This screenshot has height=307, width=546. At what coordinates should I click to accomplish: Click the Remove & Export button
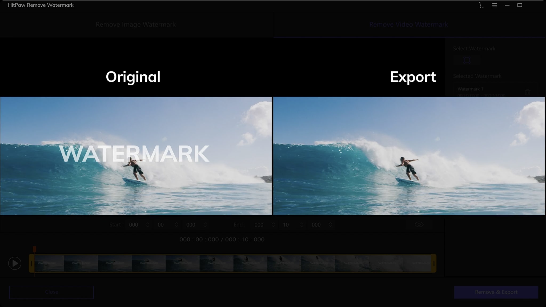tap(496, 292)
